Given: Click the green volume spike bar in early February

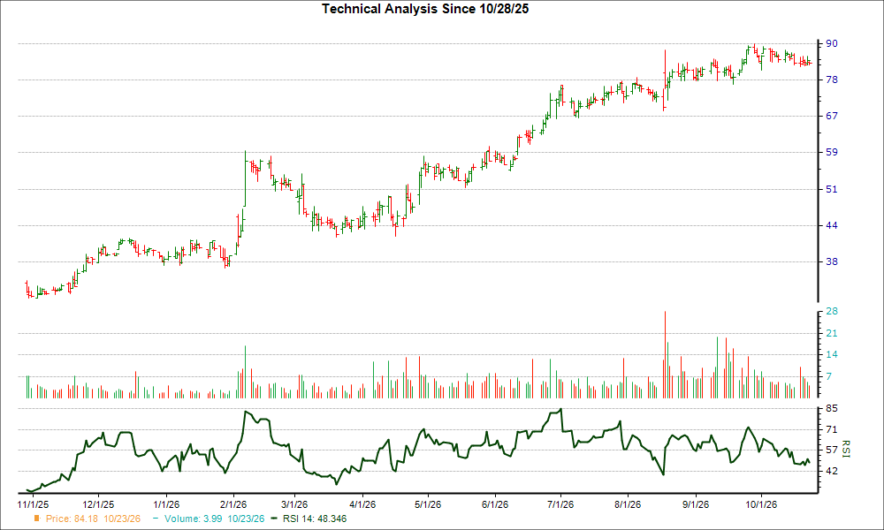Looking at the screenshot, I should coord(245,372).
